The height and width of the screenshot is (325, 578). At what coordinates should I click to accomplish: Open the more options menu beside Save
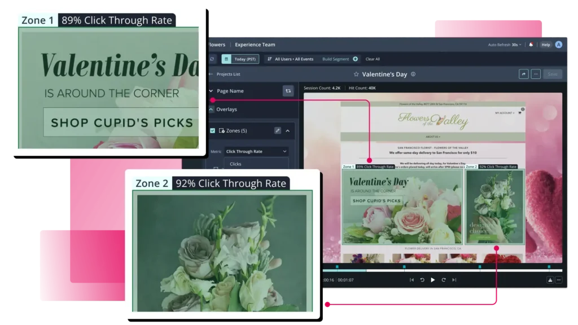point(536,74)
